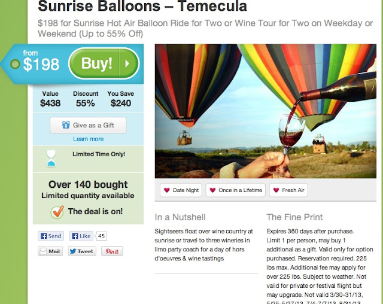Image resolution: width=383 pixels, height=304 pixels.
Task: Click the Facebook like count 45
Action: point(101,236)
